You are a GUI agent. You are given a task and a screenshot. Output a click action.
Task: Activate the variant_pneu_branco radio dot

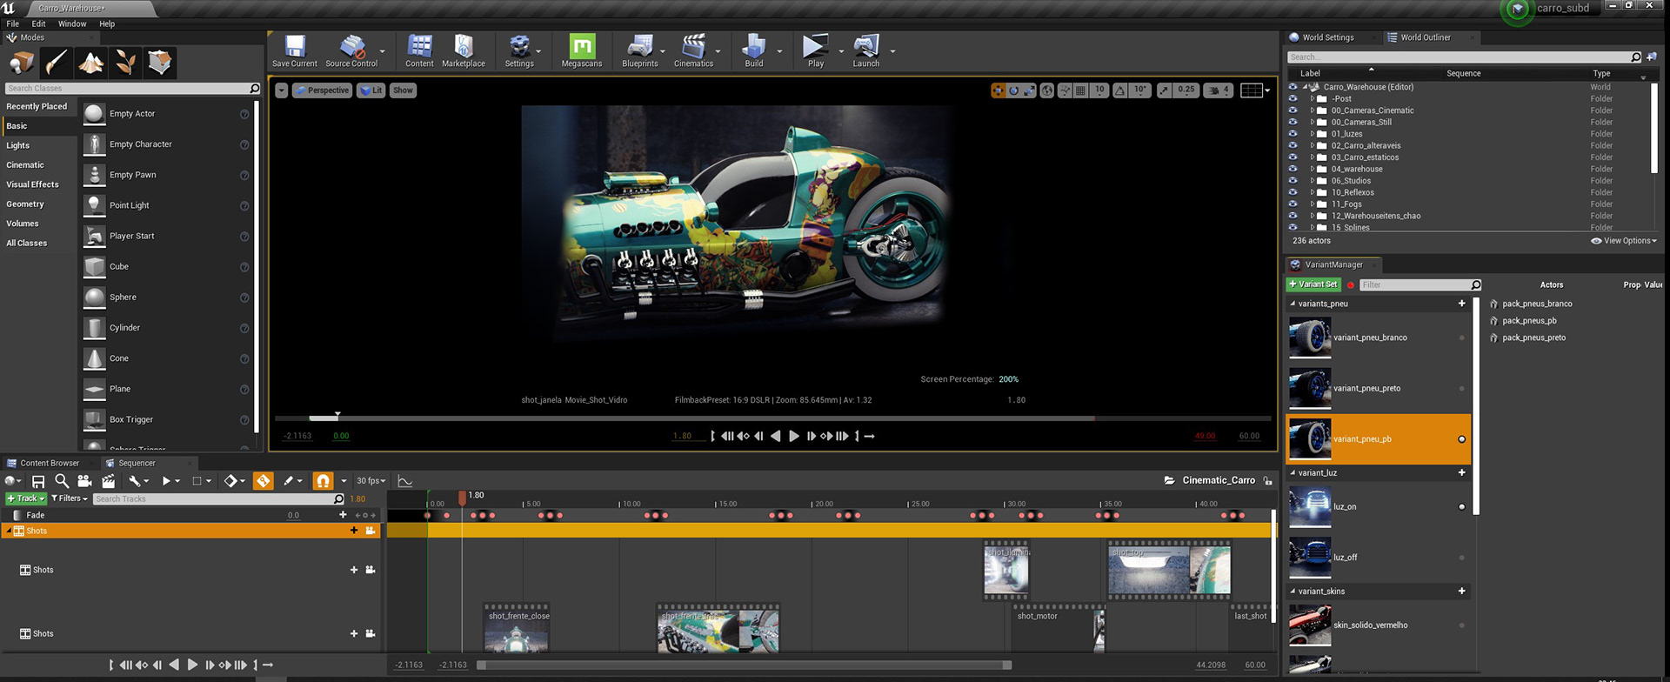point(1461,338)
